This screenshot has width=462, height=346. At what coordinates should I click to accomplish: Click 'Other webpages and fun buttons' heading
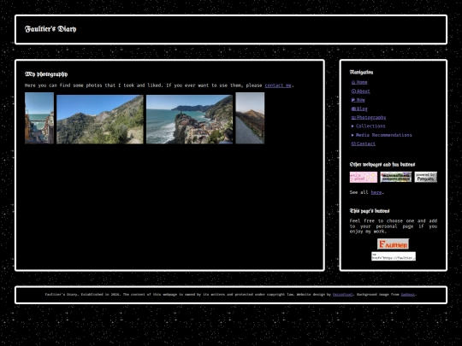tap(382, 164)
